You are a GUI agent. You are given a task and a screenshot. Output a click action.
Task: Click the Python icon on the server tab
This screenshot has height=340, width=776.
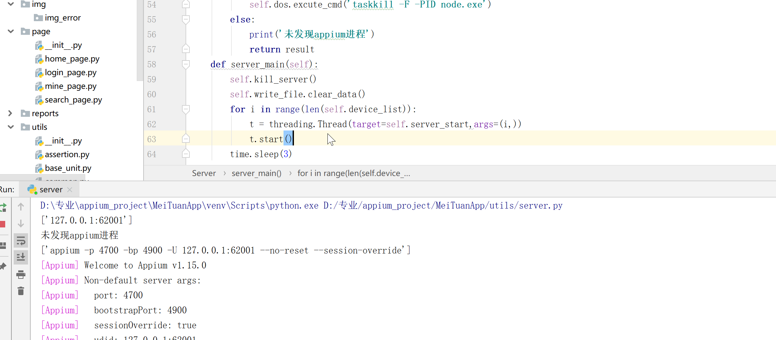coord(32,189)
